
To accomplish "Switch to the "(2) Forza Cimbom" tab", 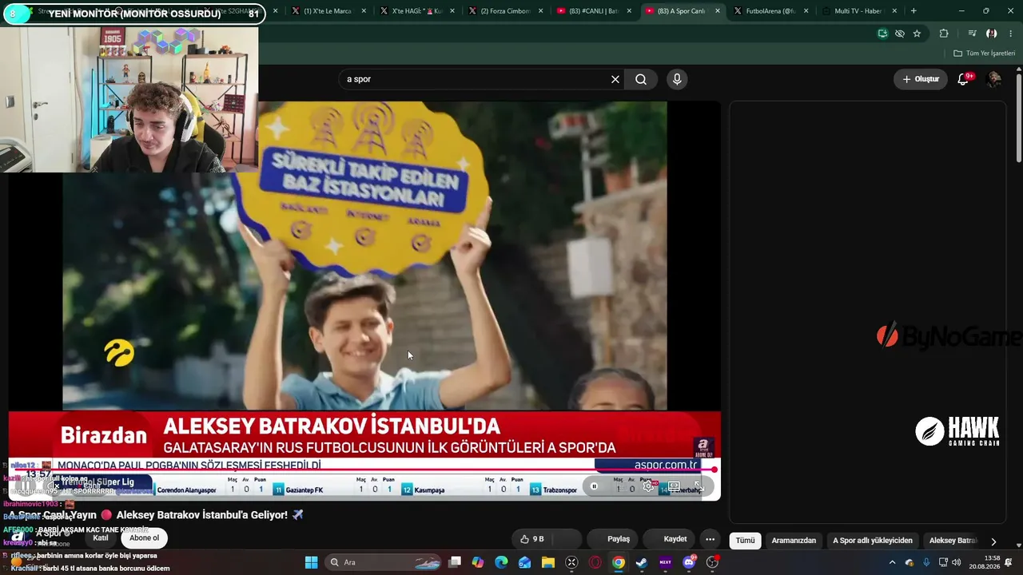I will tap(505, 11).
